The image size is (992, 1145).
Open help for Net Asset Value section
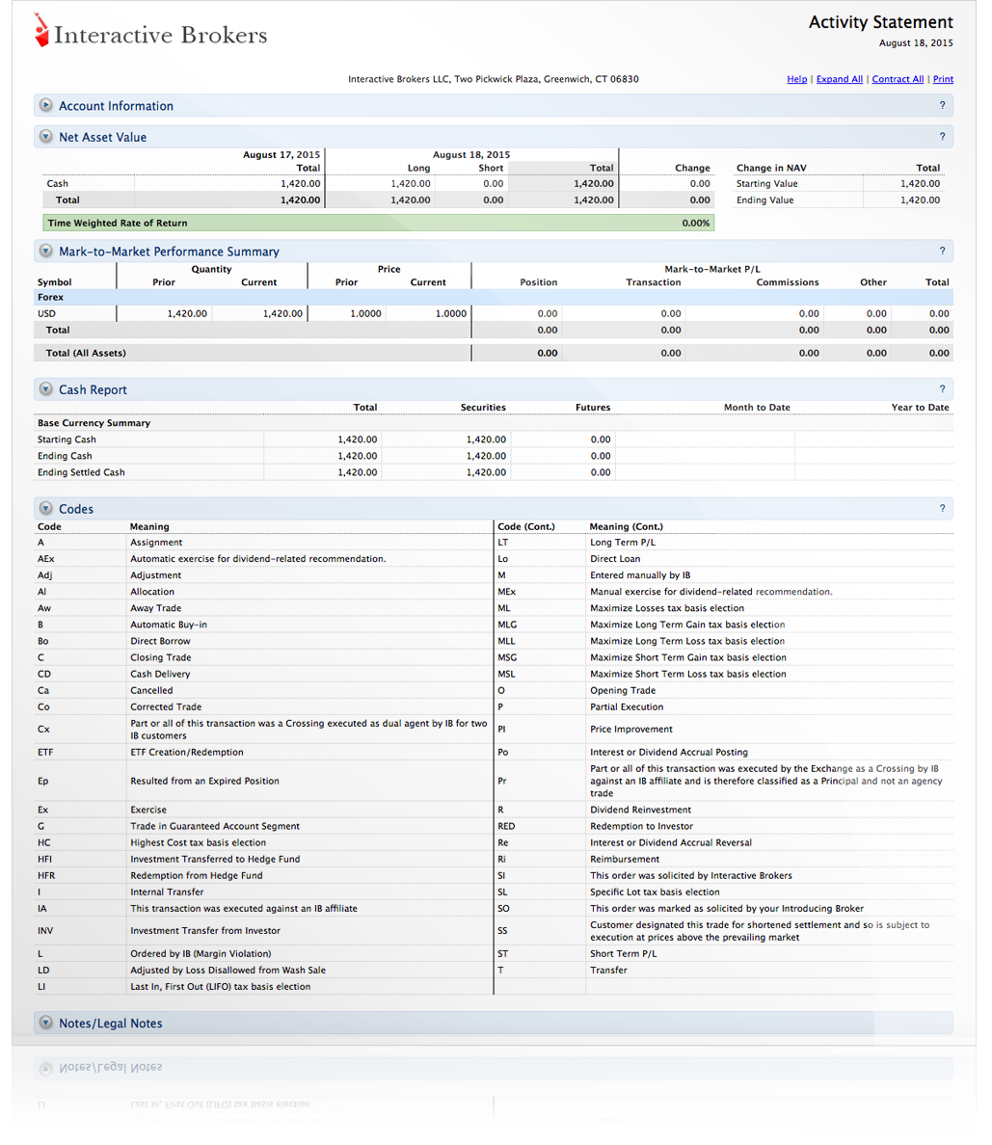942,137
